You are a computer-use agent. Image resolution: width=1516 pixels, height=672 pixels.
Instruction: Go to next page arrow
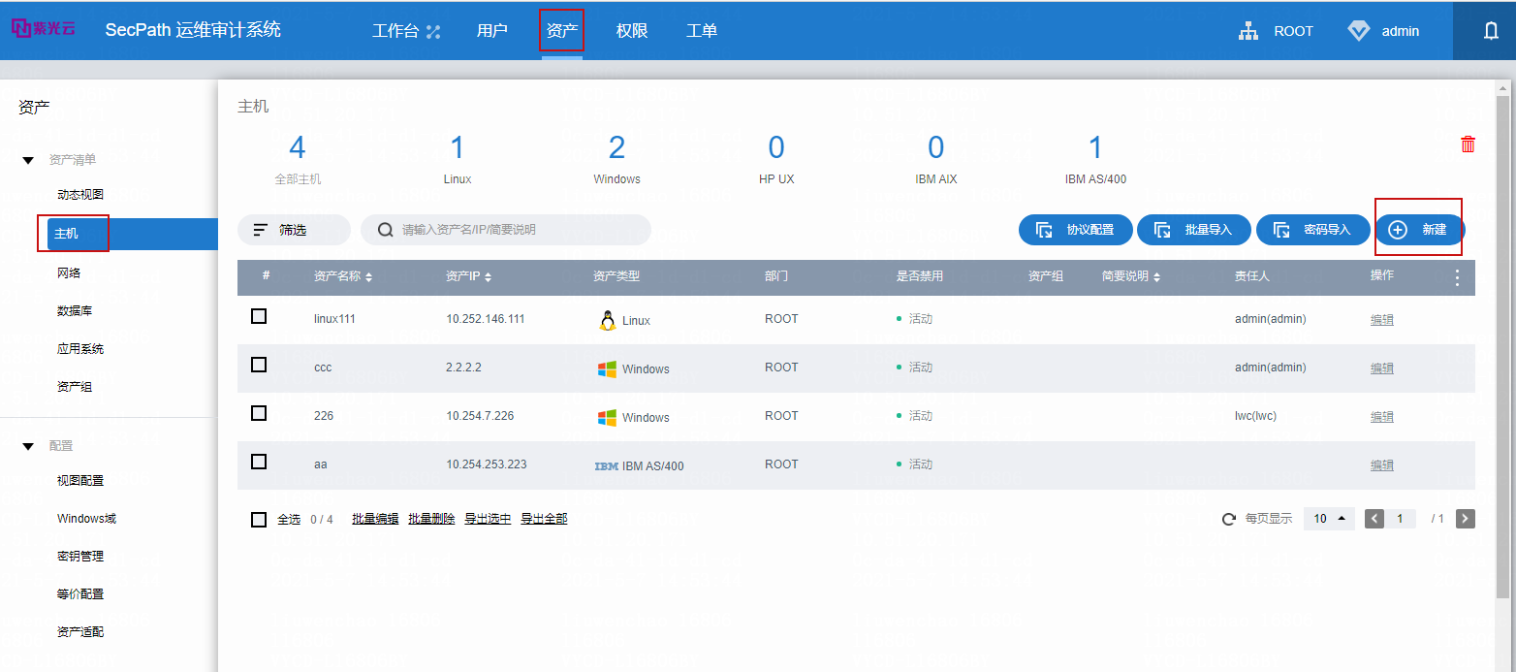click(1466, 519)
